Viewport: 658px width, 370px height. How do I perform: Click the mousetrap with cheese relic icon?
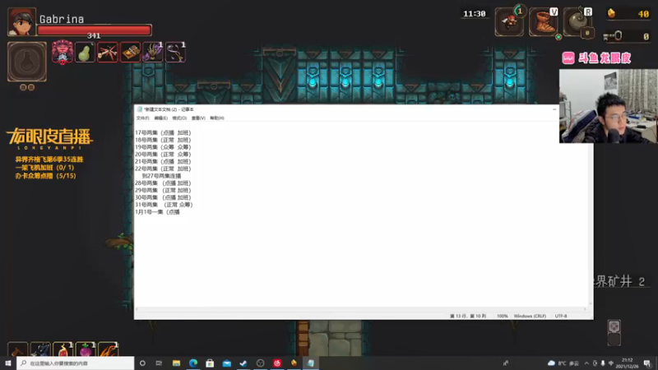point(130,53)
